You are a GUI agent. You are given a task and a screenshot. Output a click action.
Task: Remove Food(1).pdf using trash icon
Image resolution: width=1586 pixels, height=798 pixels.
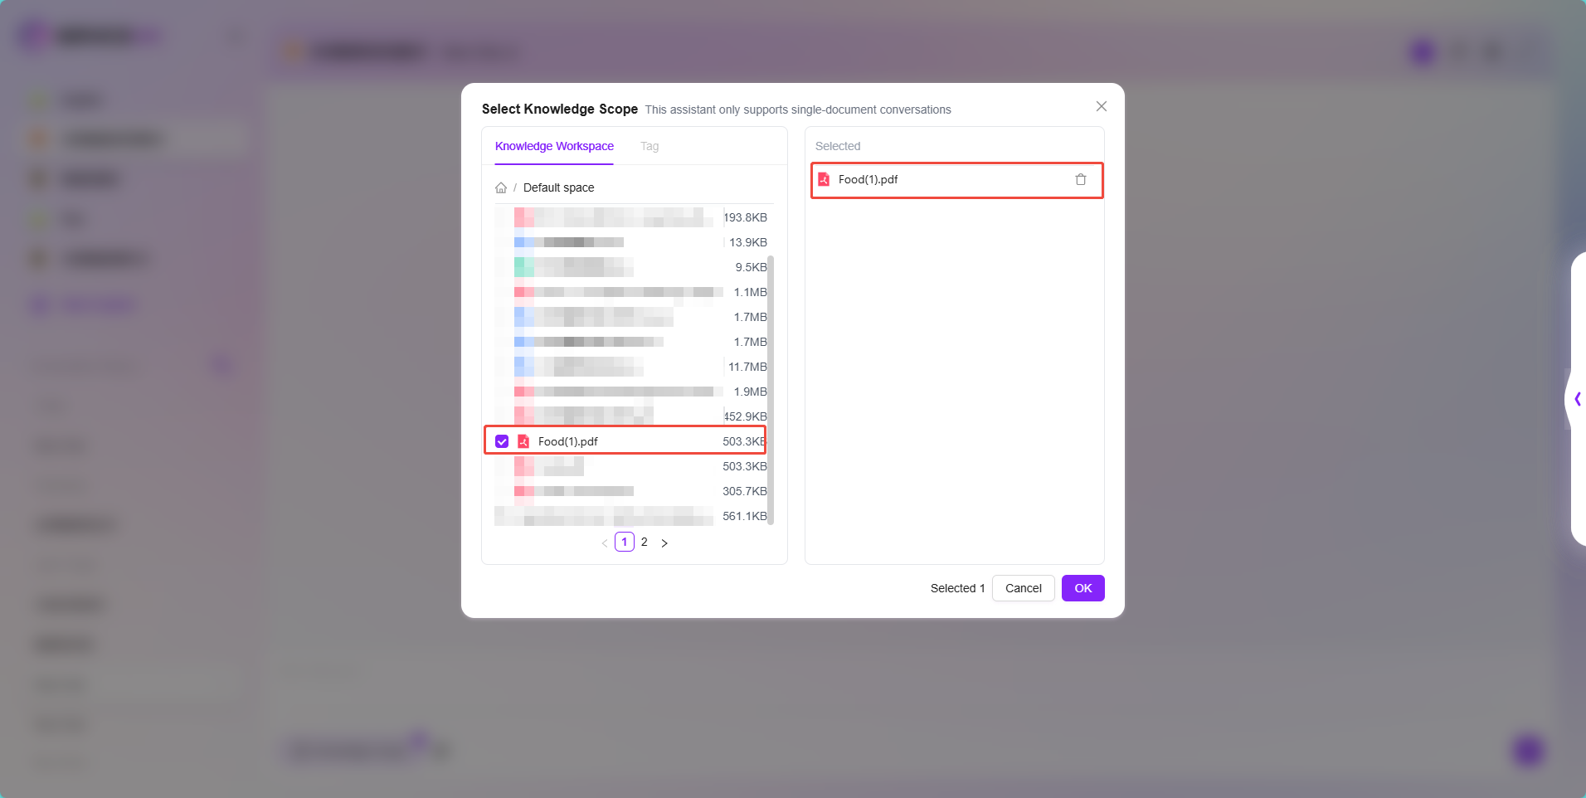tap(1080, 179)
